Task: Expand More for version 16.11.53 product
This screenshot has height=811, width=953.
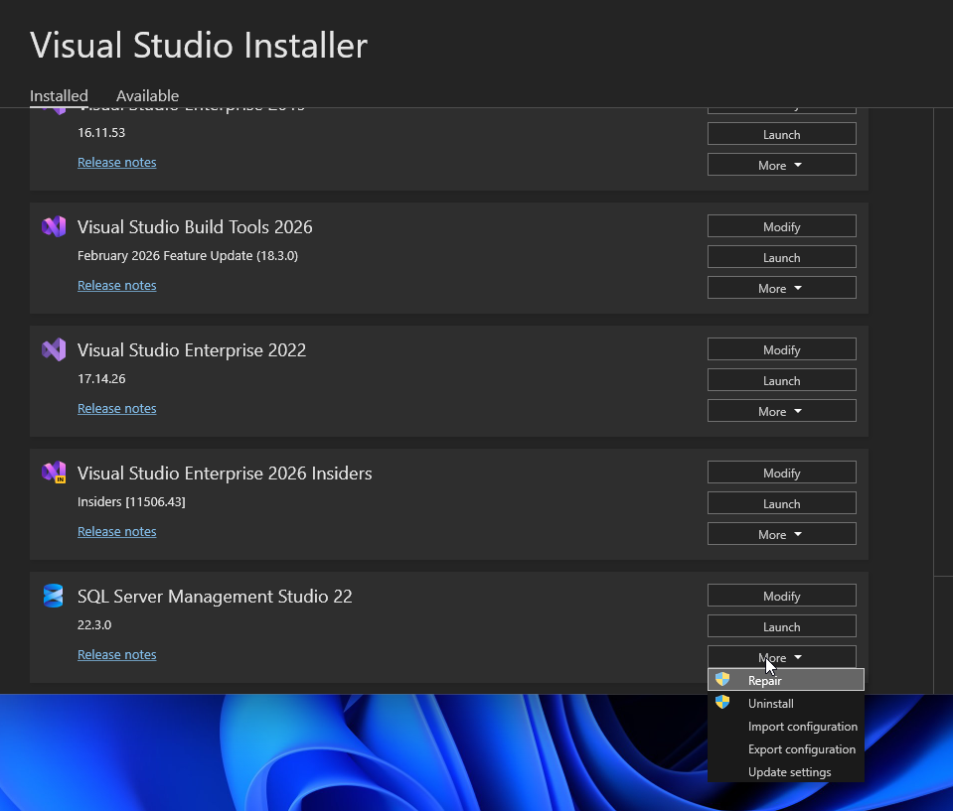Action: 782,165
